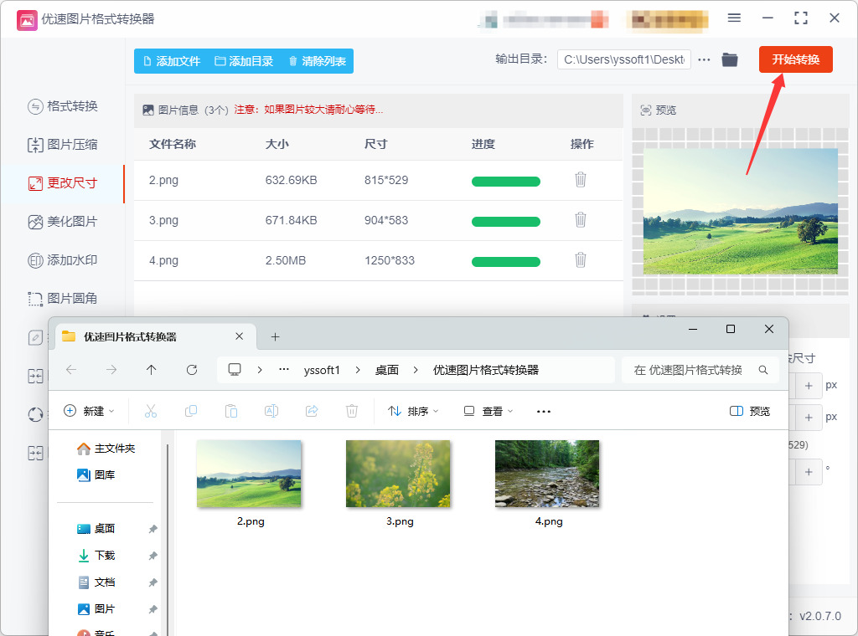This screenshot has width=858, height=636.
Task: Copy selected item in Explorer toolbar
Action: (191, 411)
